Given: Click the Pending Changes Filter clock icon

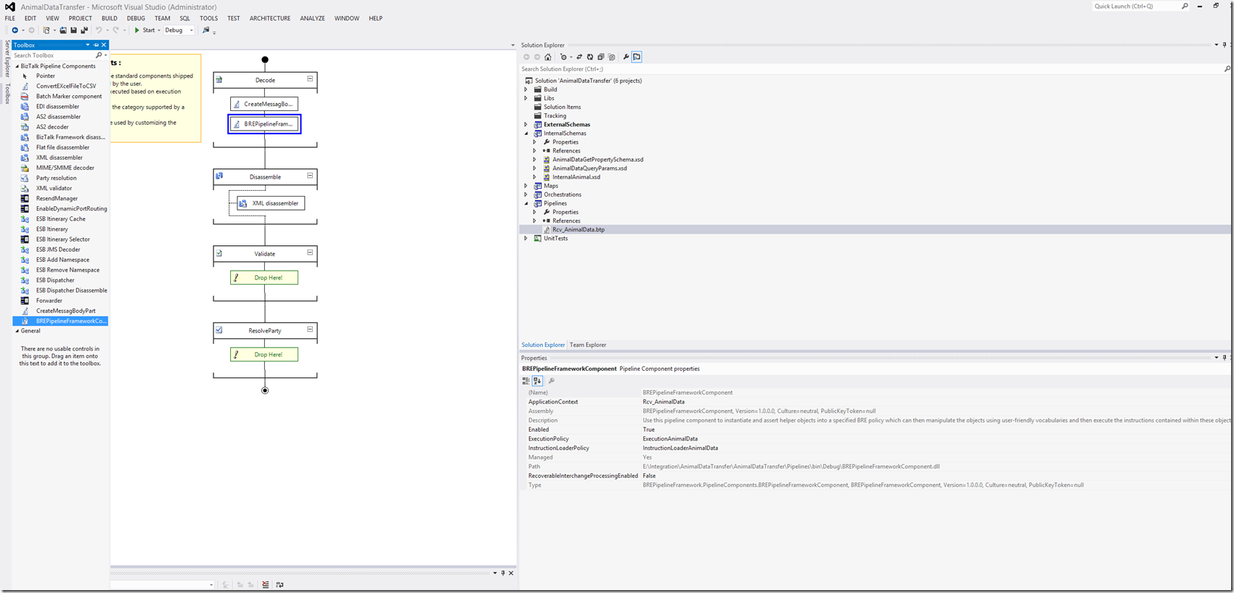Looking at the screenshot, I should 563,57.
